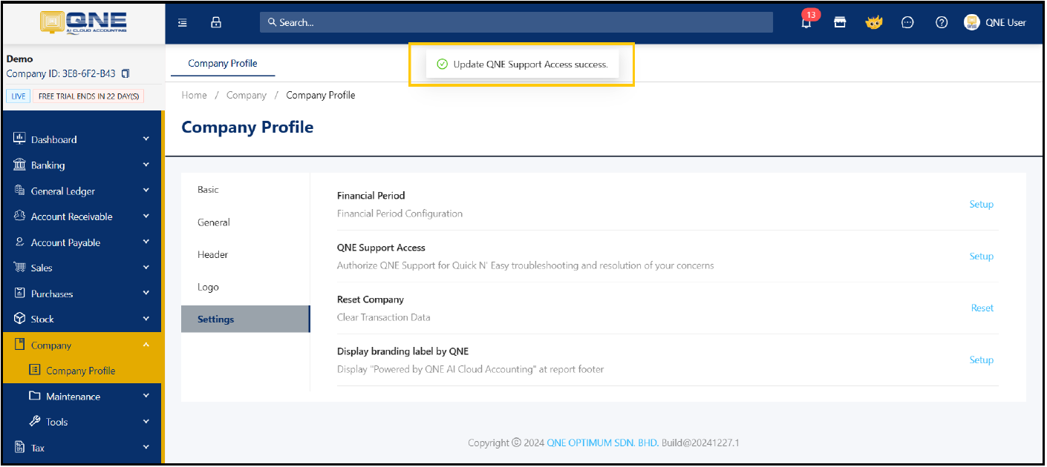Click the QNE User name label

(1005, 22)
